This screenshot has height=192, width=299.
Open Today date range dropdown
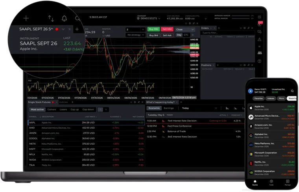(x=199, y=108)
